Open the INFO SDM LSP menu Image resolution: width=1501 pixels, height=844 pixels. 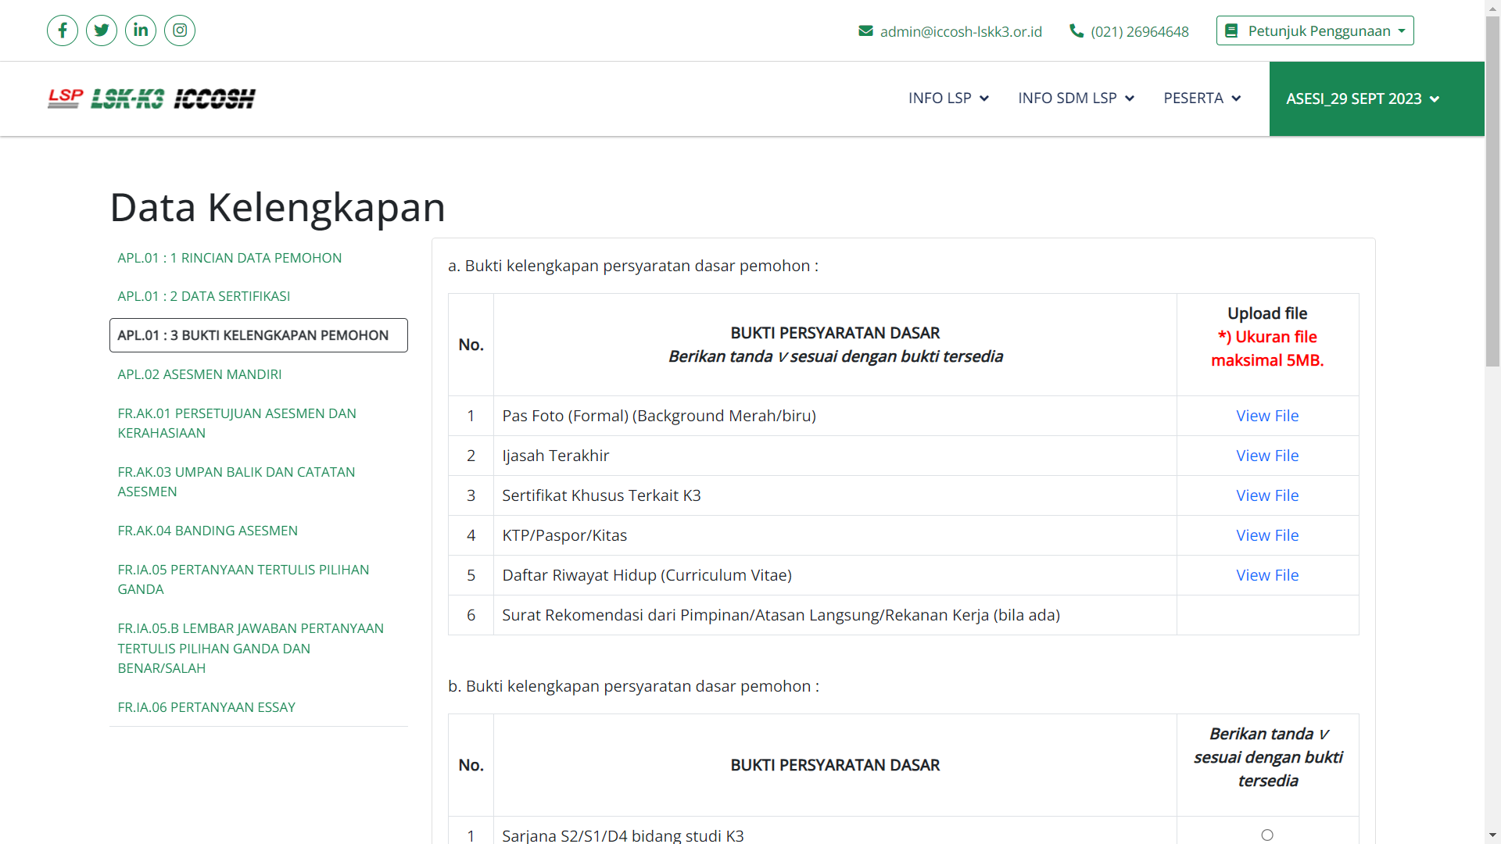click(x=1076, y=98)
